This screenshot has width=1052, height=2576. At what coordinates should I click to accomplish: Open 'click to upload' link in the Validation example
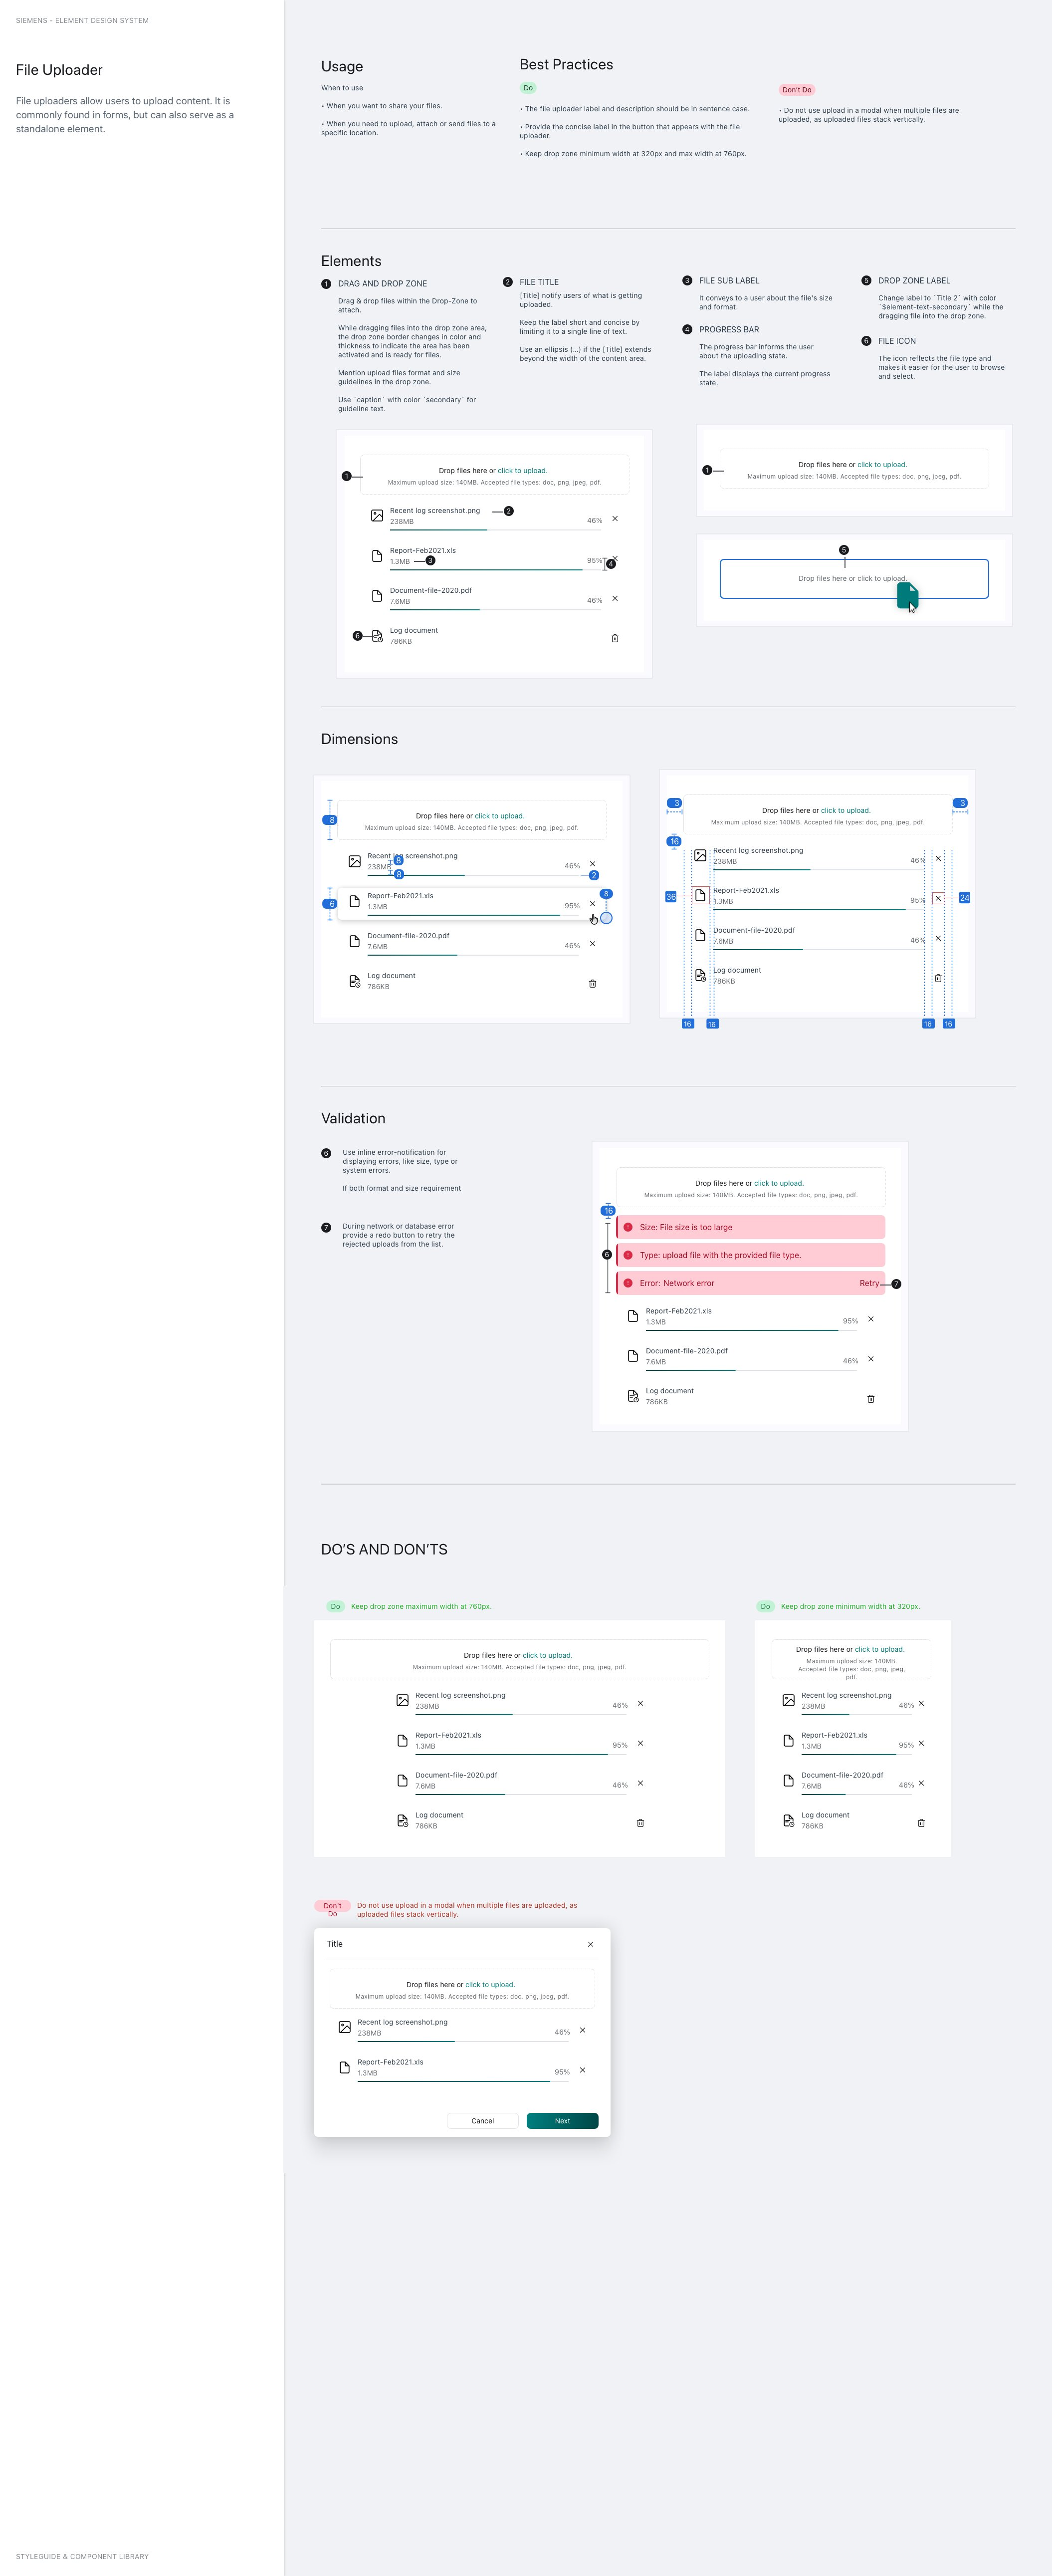point(779,1183)
